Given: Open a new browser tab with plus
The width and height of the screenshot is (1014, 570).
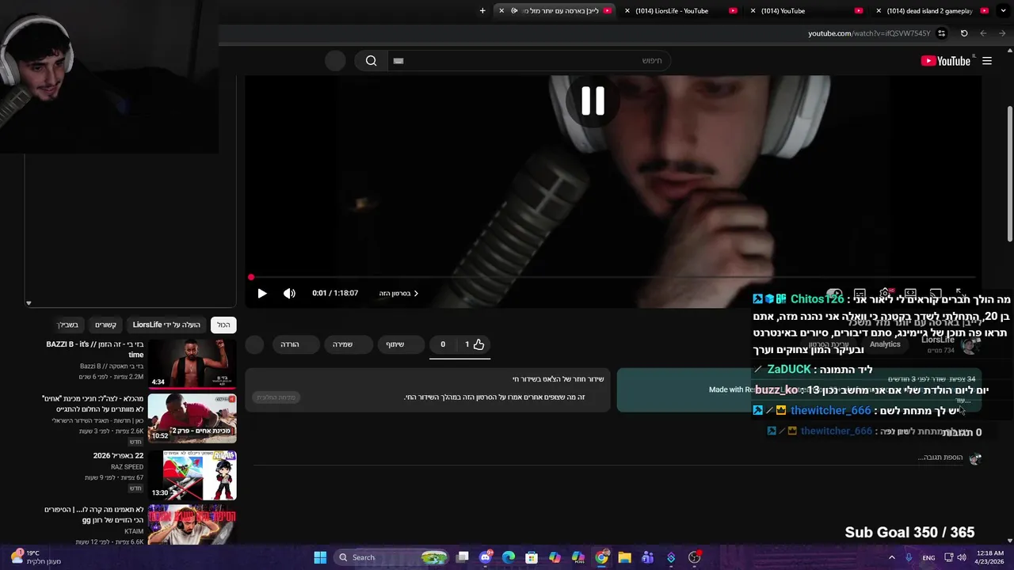Looking at the screenshot, I should coord(482,11).
